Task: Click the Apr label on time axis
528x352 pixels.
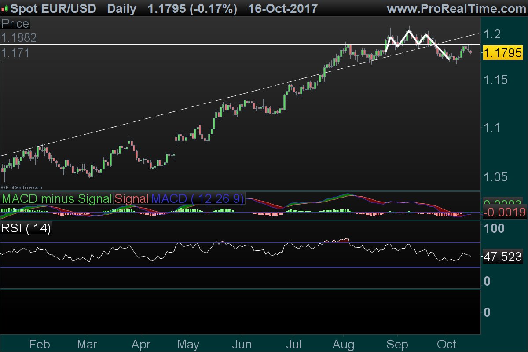Action: pos(141,344)
